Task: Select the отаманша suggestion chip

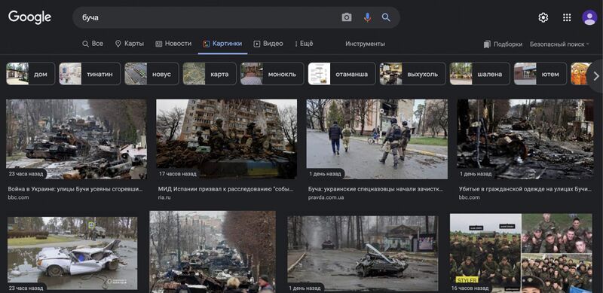Action: click(x=342, y=74)
